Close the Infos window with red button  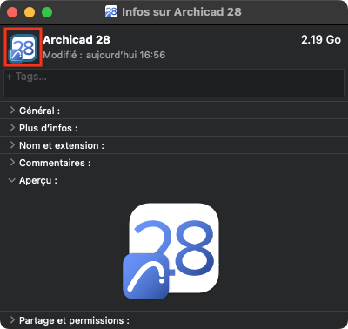[12, 12]
